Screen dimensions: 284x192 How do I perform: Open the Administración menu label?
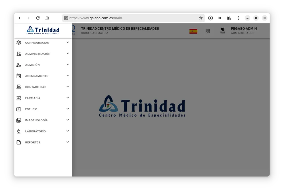pyautogui.click(x=38, y=54)
